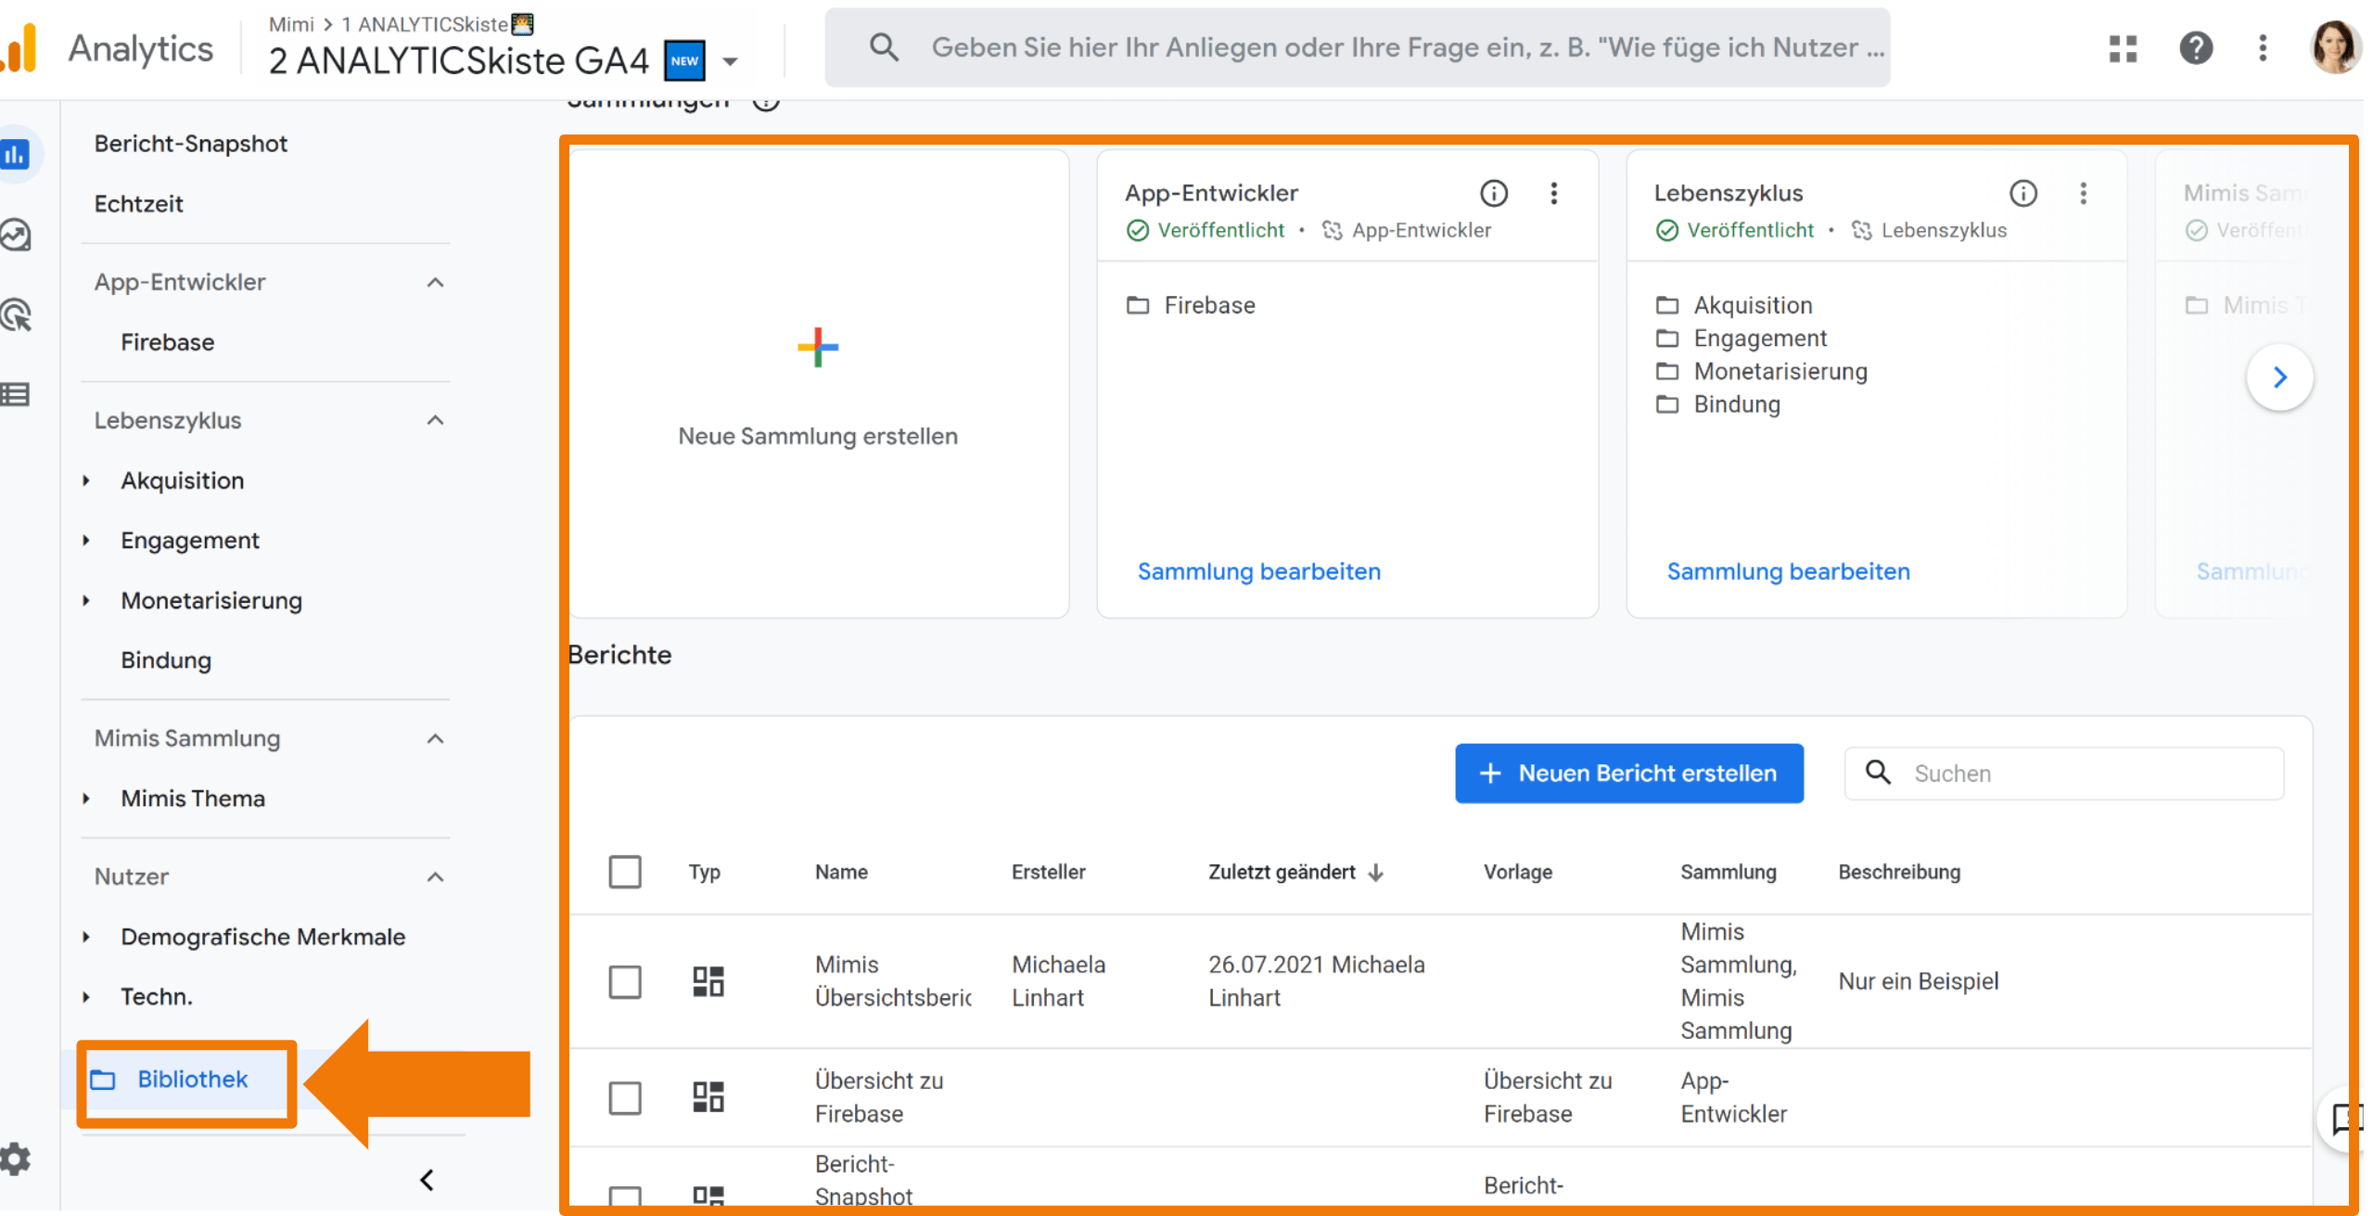Open Bibliothek in the sidebar

coord(192,1079)
